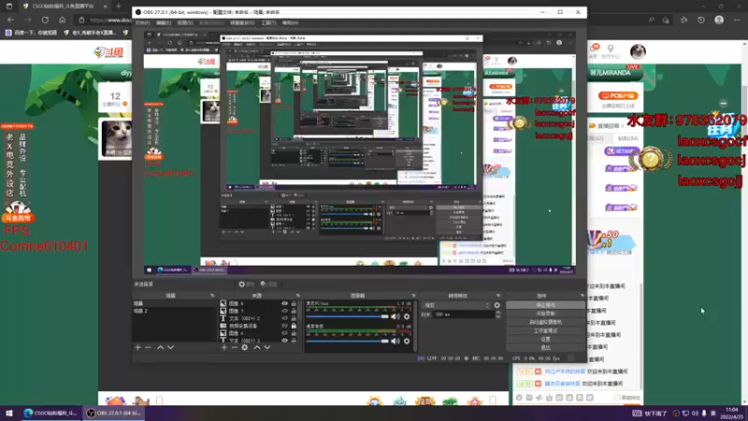Pop out the 控件 dock using its header icon

click(582, 296)
